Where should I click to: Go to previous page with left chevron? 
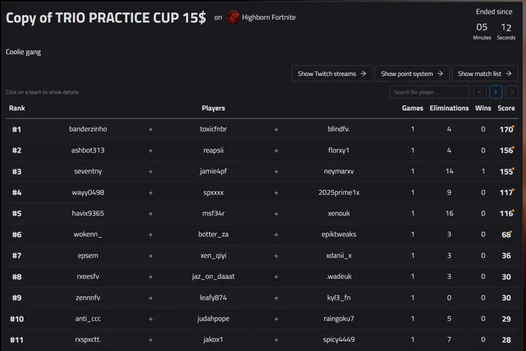tap(480, 92)
